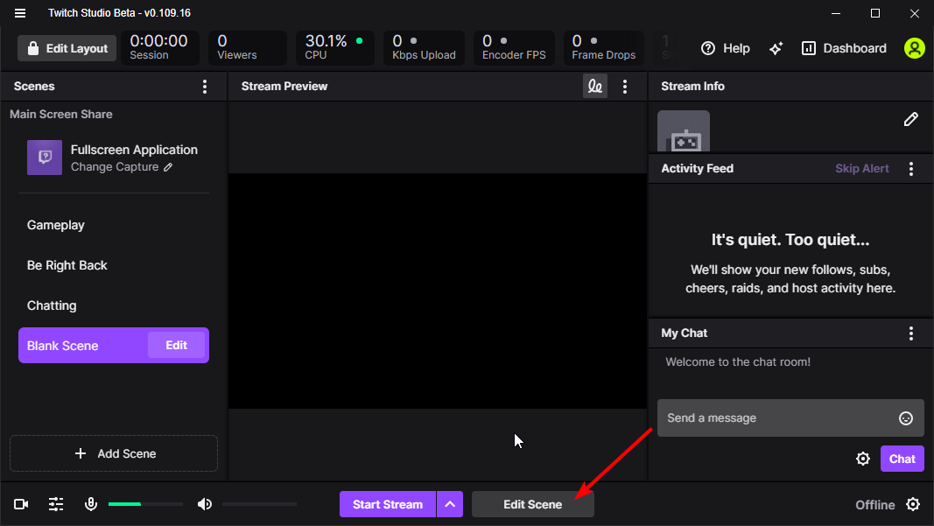Image resolution: width=934 pixels, height=526 pixels.
Task: Open the audio mixer settings icon
Action: [55, 503]
